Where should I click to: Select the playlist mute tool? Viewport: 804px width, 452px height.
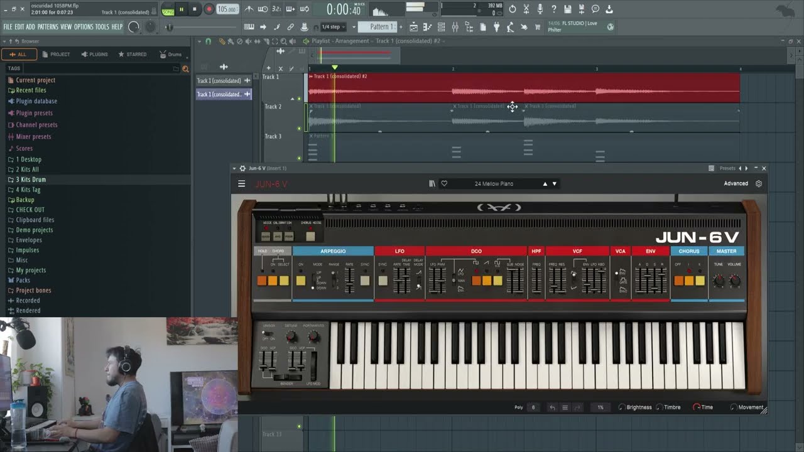[x=248, y=41]
